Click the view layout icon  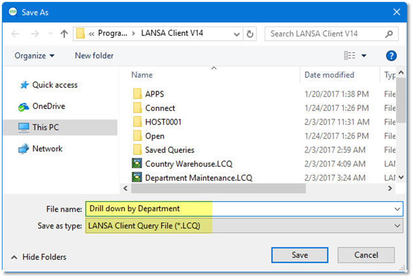[x=349, y=56]
